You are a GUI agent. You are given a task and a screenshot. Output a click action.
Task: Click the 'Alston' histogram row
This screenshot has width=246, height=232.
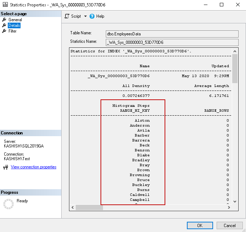click(x=142, y=120)
